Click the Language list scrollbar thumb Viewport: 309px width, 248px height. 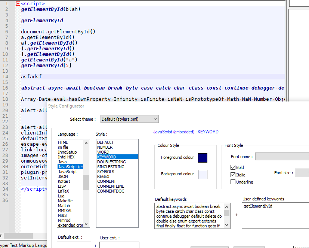click(86, 182)
